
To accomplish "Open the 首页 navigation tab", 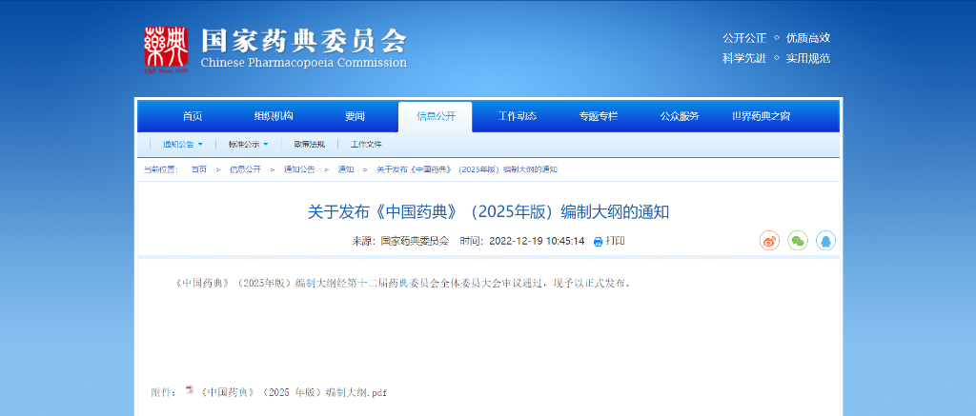I will (x=193, y=116).
